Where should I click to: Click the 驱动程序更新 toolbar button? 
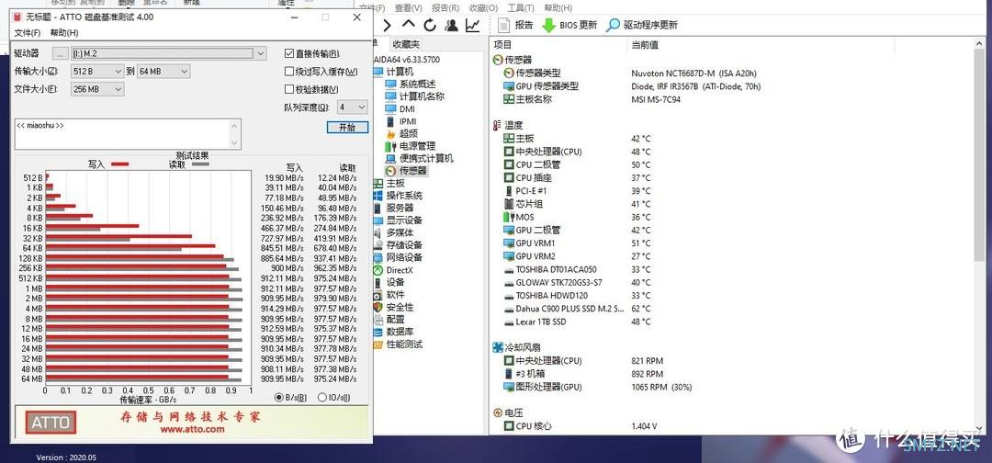tap(642, 26)
